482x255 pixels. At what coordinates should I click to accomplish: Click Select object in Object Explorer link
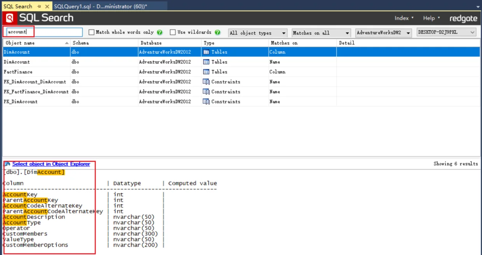[51, 164]
